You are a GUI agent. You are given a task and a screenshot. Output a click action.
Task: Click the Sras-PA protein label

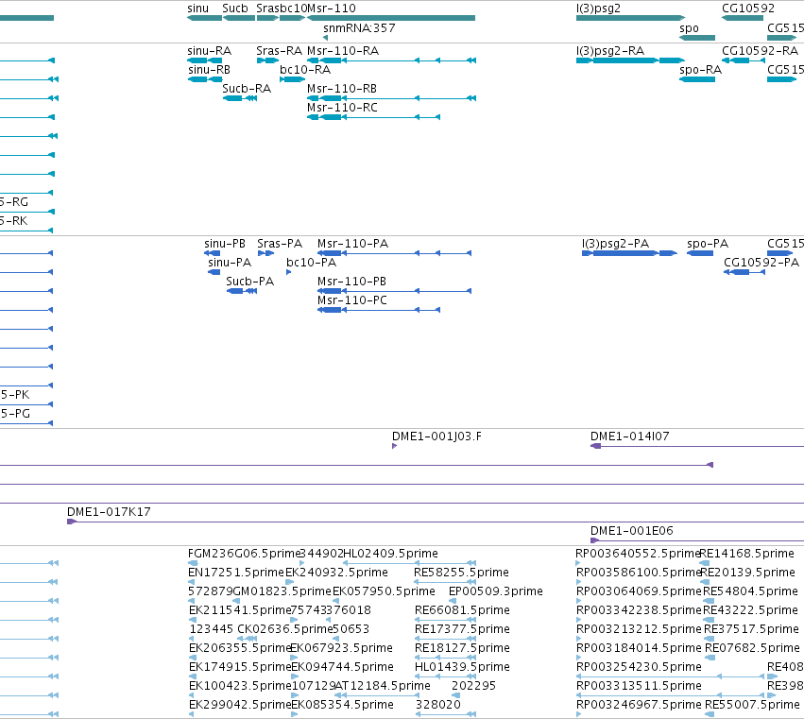click(280, 244)
